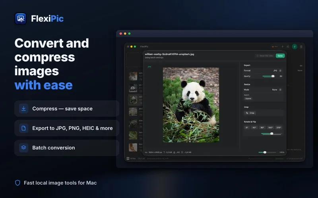318x198 pixels.
Task: Adjust the Quality slider handle
Action: tap(273, 76)
